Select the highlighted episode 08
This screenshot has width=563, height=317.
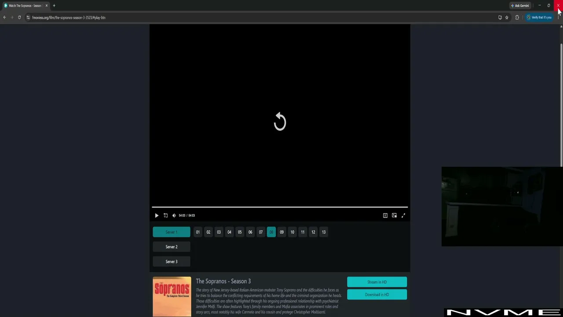pyautogui.click(x=271, y=232)
